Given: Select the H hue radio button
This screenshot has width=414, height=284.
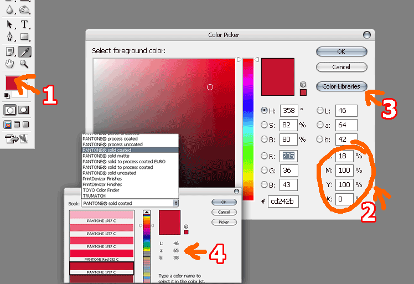Looking at the screenshot, I should (x=264, y=110).
